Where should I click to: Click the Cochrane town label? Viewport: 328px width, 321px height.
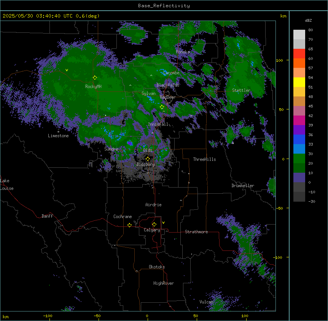(x=123, y=217)
